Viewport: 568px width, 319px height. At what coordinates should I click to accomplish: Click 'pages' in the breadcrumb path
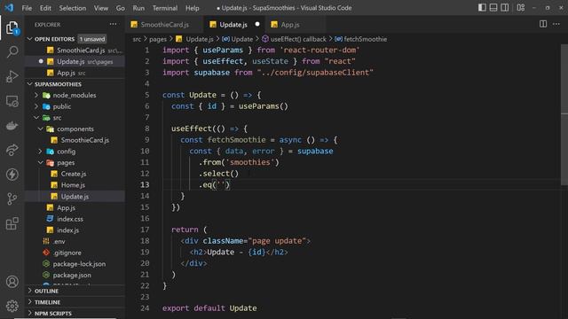[x=158, y=39]
